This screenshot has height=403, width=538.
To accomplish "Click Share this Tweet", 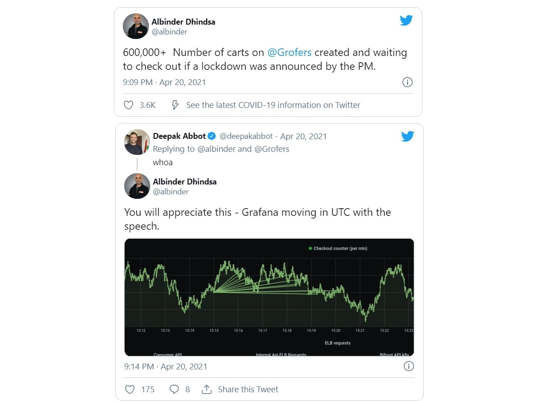I will tap(248, 390).
